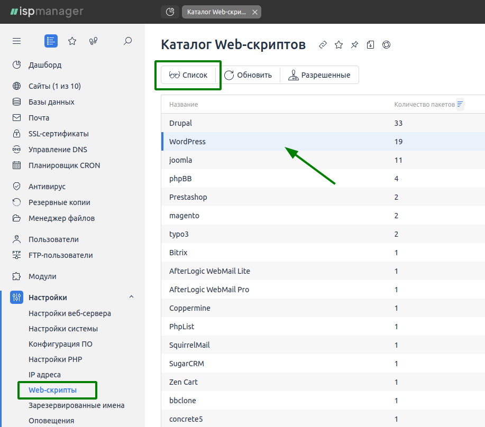Image resolution: width=485 pixels, height=427 pixels.
Task: Open IP адреса submenu item
Action: point(44,375)
